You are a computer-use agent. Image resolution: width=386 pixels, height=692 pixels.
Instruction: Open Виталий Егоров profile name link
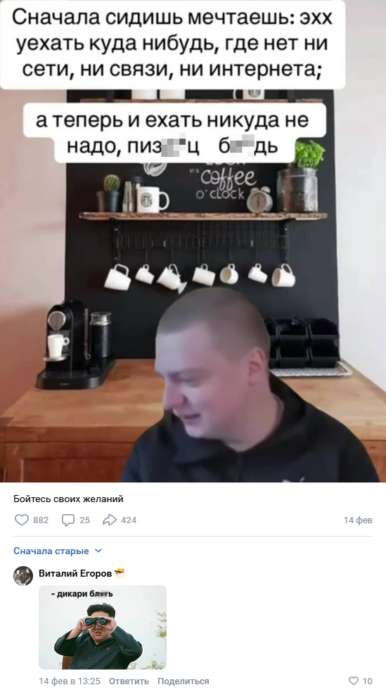pyautogui.click(x=75, y=573)
